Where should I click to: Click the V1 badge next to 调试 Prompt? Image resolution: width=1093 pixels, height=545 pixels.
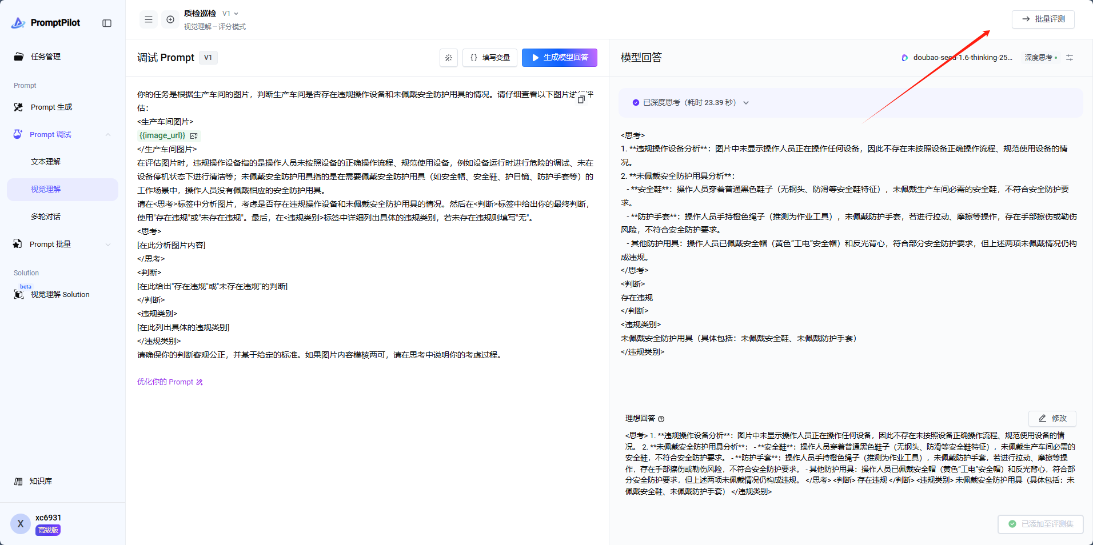(x=208, y=58)
